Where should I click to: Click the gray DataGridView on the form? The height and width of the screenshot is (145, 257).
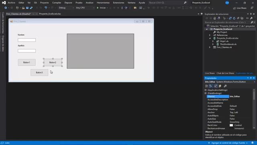(x=100, y=51)
